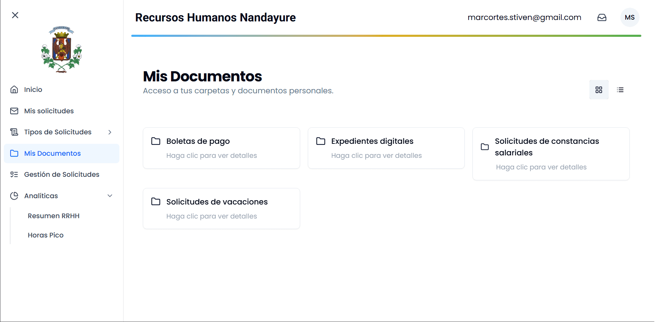The image size is (655, 322).
Task: Open Resumen RRHH submenu item
Action: (54, 216)
